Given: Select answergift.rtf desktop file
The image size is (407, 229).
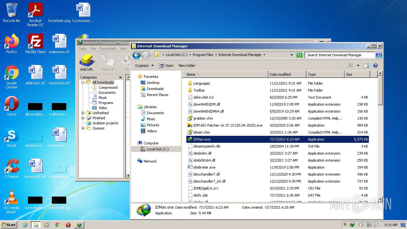Looking at the screenshot, I should click(35, 169).
